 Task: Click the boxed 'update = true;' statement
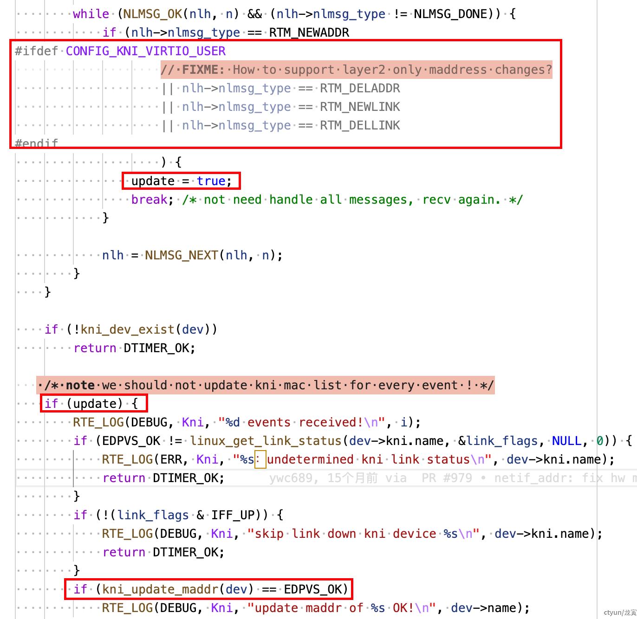[181, 181]
